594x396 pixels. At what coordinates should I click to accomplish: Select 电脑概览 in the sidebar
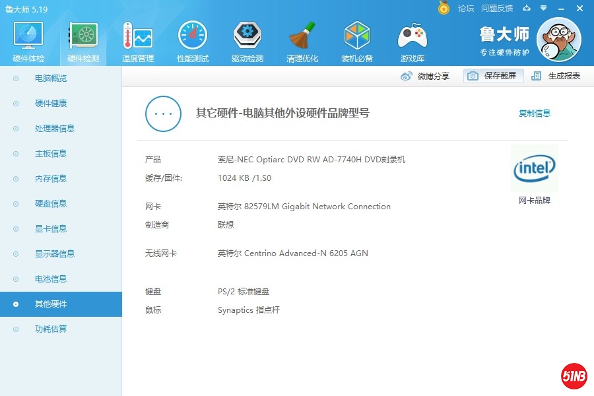(x=51, y=79)
